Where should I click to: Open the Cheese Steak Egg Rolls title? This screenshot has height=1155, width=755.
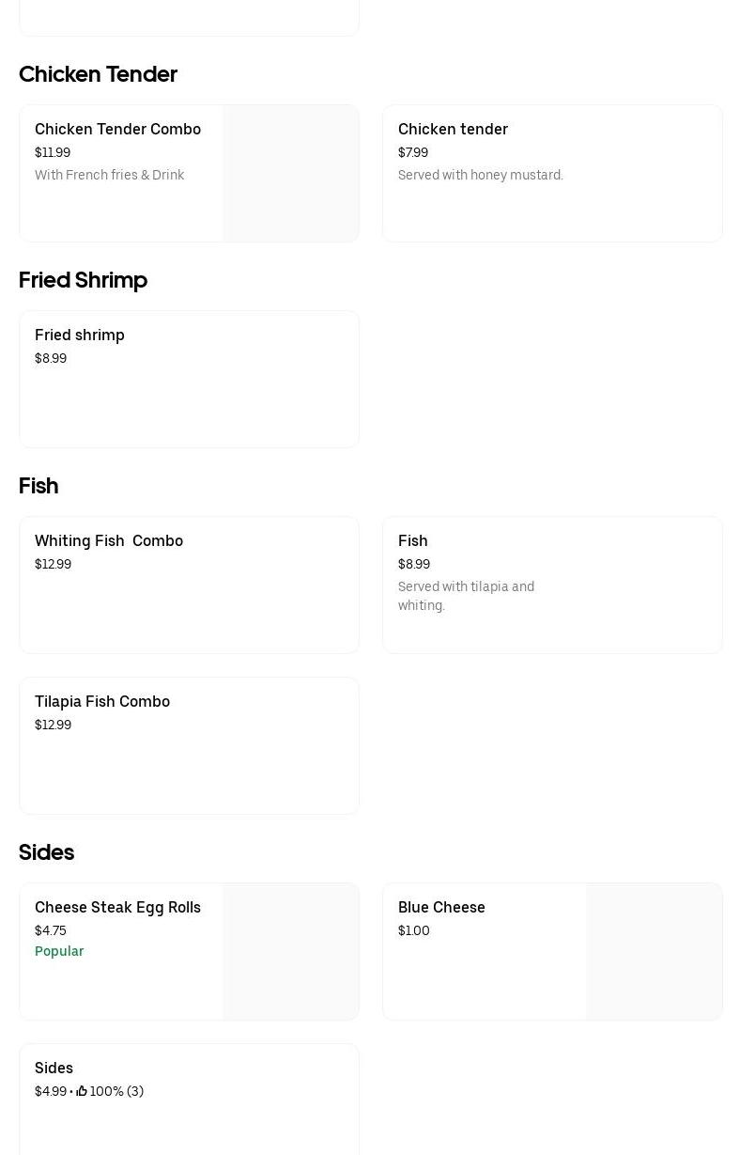117,907
